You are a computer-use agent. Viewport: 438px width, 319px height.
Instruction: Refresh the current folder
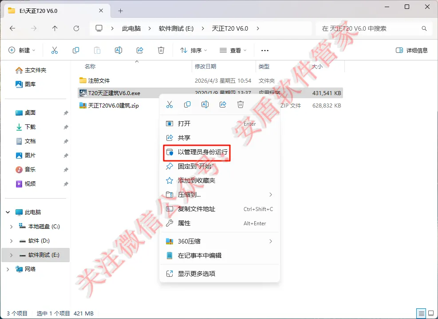(76, 28)
